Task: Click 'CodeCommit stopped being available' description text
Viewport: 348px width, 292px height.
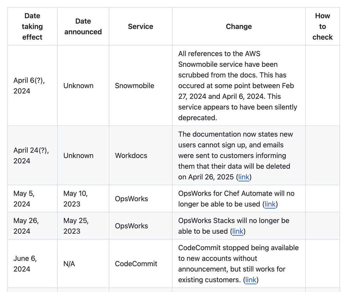Action: coord(238,264)
